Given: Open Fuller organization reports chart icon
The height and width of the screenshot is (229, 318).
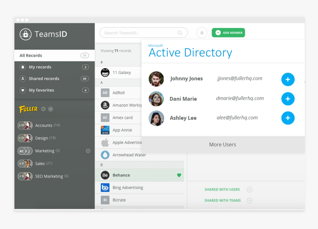Looking at the screenshot, I should [x=51, y=109].
